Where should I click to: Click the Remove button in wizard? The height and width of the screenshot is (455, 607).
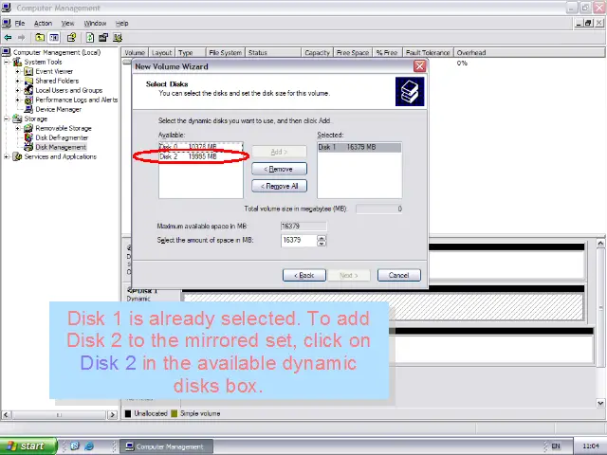click(279, 169)
